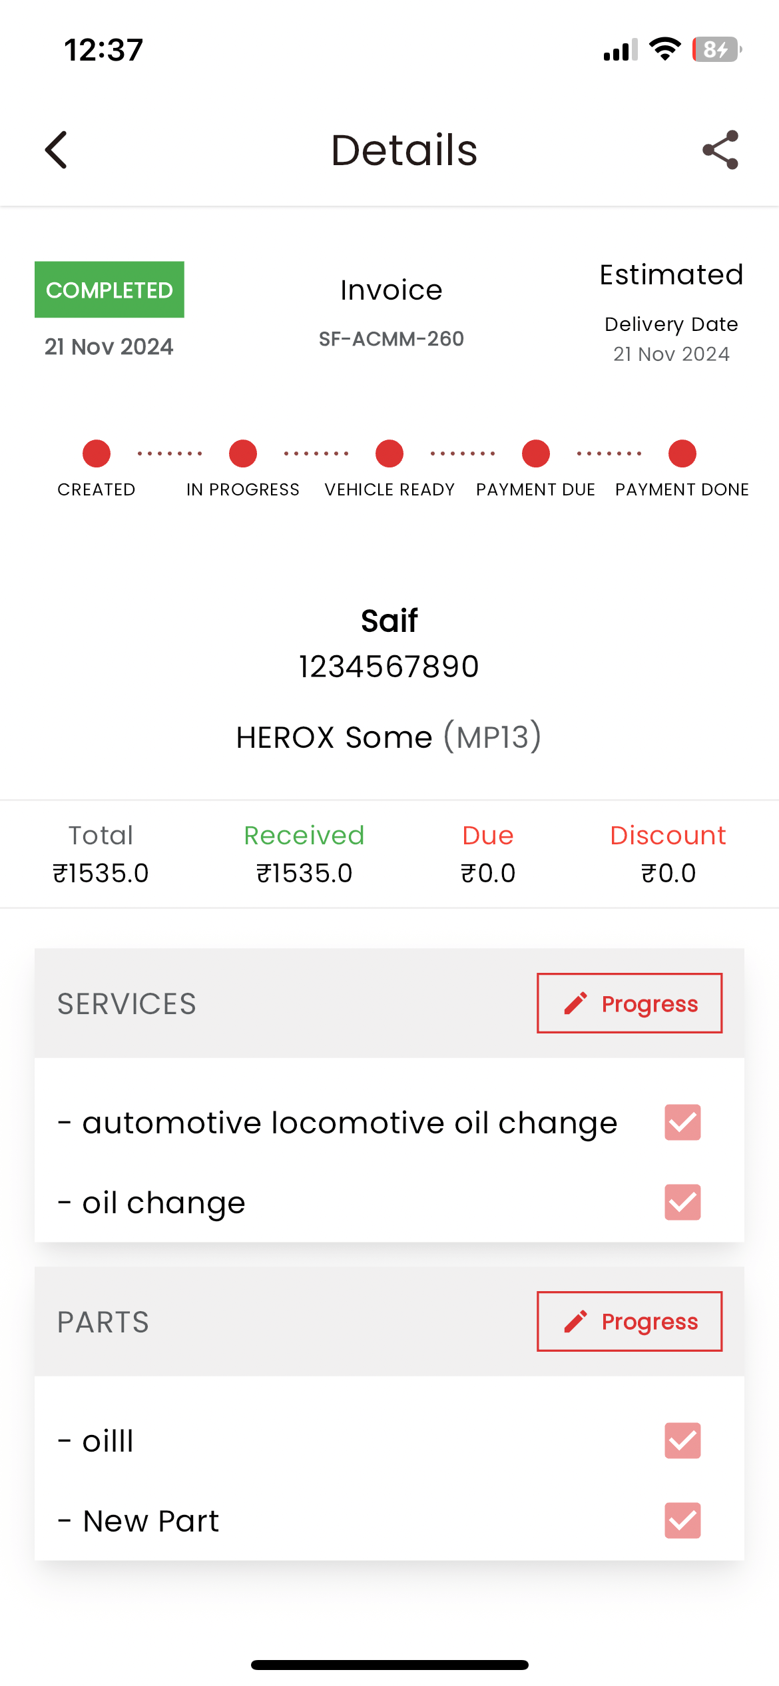
Task: Tap customer phone number 1234567890
Action: [389, 667]
